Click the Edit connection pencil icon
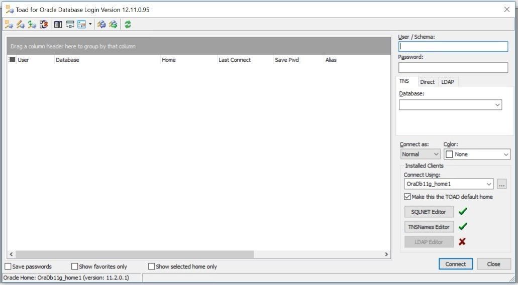Viewport: 518px width, 285px height. pyautogui.click(x=21, y=24)
